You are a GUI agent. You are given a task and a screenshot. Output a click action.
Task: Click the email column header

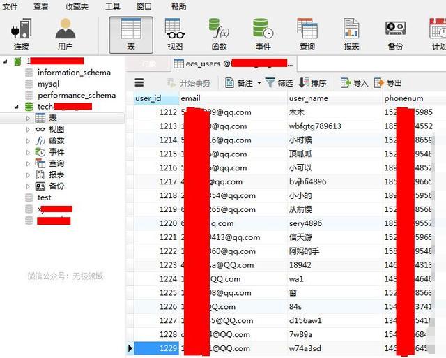click(233, 98)
